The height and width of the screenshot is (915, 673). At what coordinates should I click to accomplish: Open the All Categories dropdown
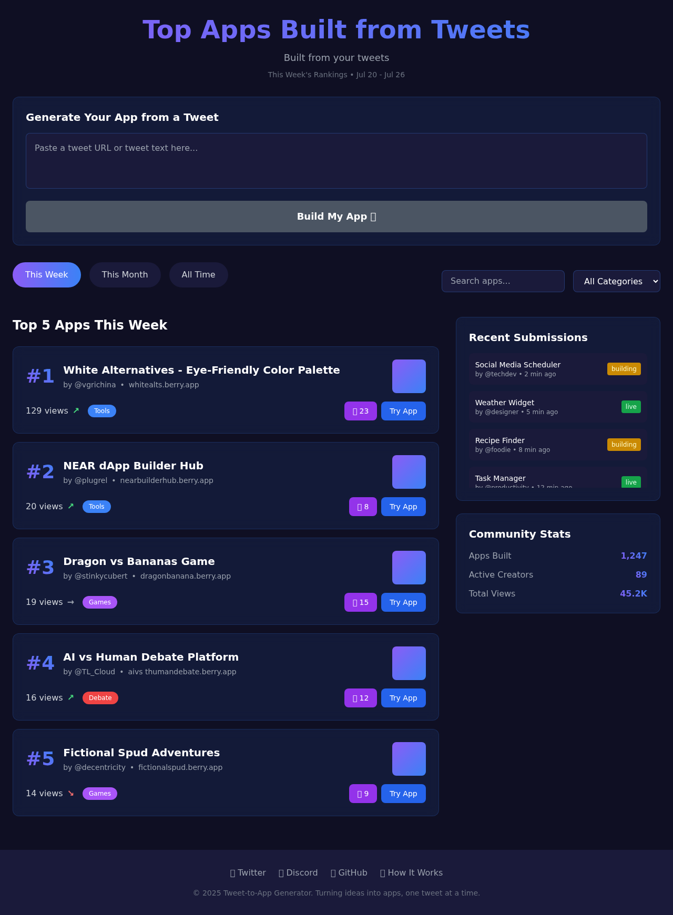point(616,281)
